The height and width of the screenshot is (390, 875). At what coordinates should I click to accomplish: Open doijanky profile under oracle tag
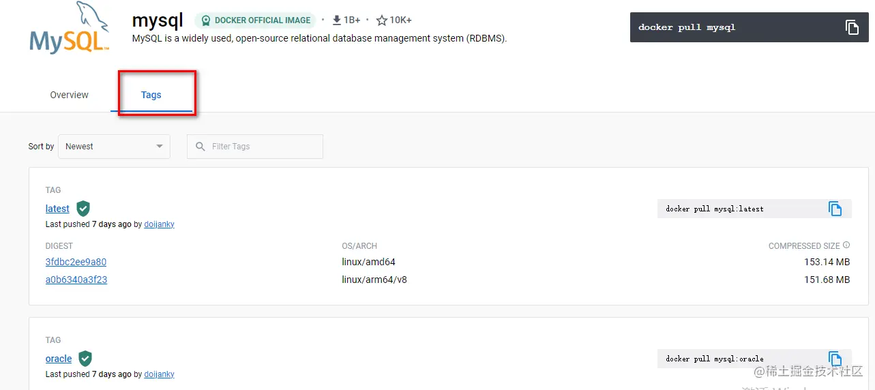160,374
